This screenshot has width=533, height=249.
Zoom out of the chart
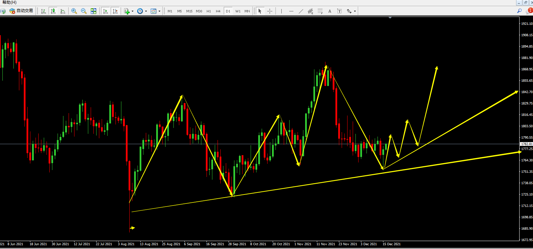(x=84, y=11)
